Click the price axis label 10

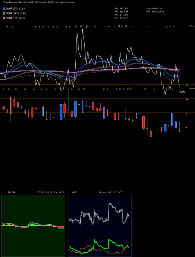click(187, 99)
